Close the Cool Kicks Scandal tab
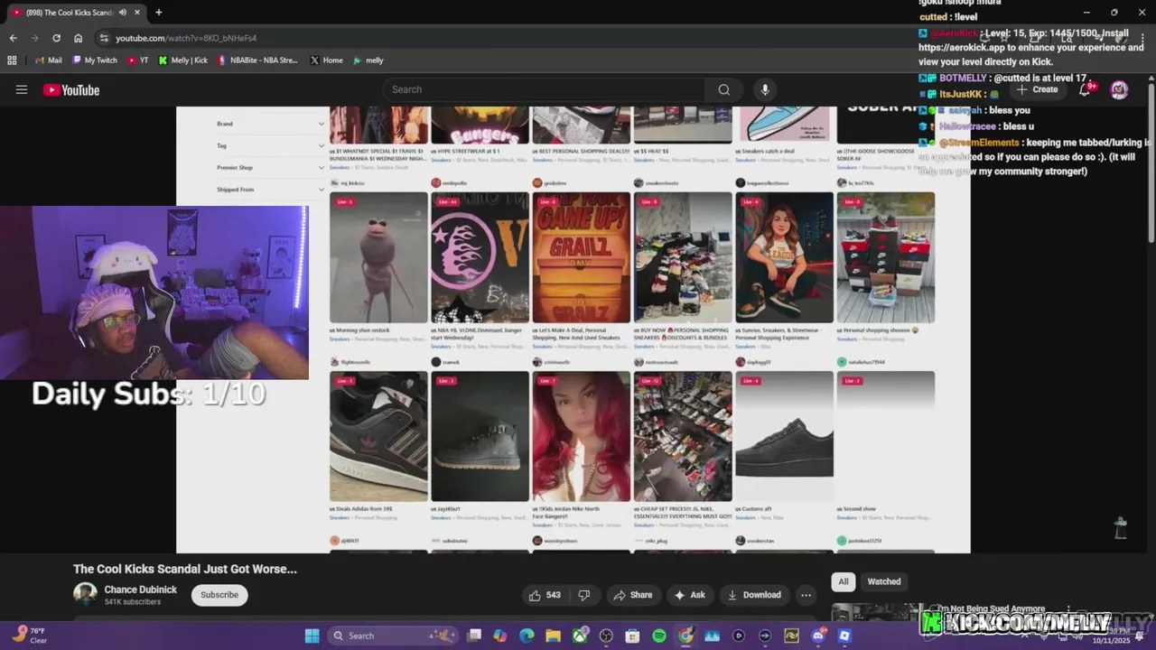Viewport: 1156px width, 650px height. [x=136, y=13]
